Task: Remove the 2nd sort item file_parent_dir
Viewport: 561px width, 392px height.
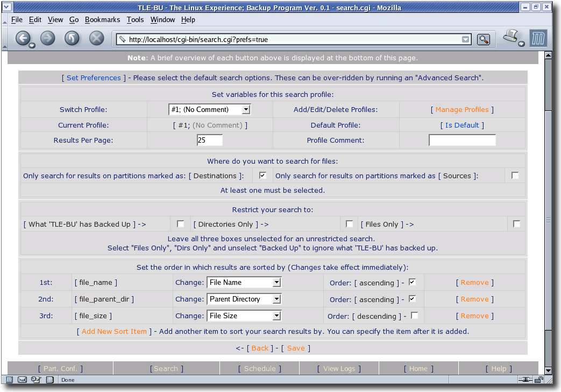Action: (x=474, y=299)
